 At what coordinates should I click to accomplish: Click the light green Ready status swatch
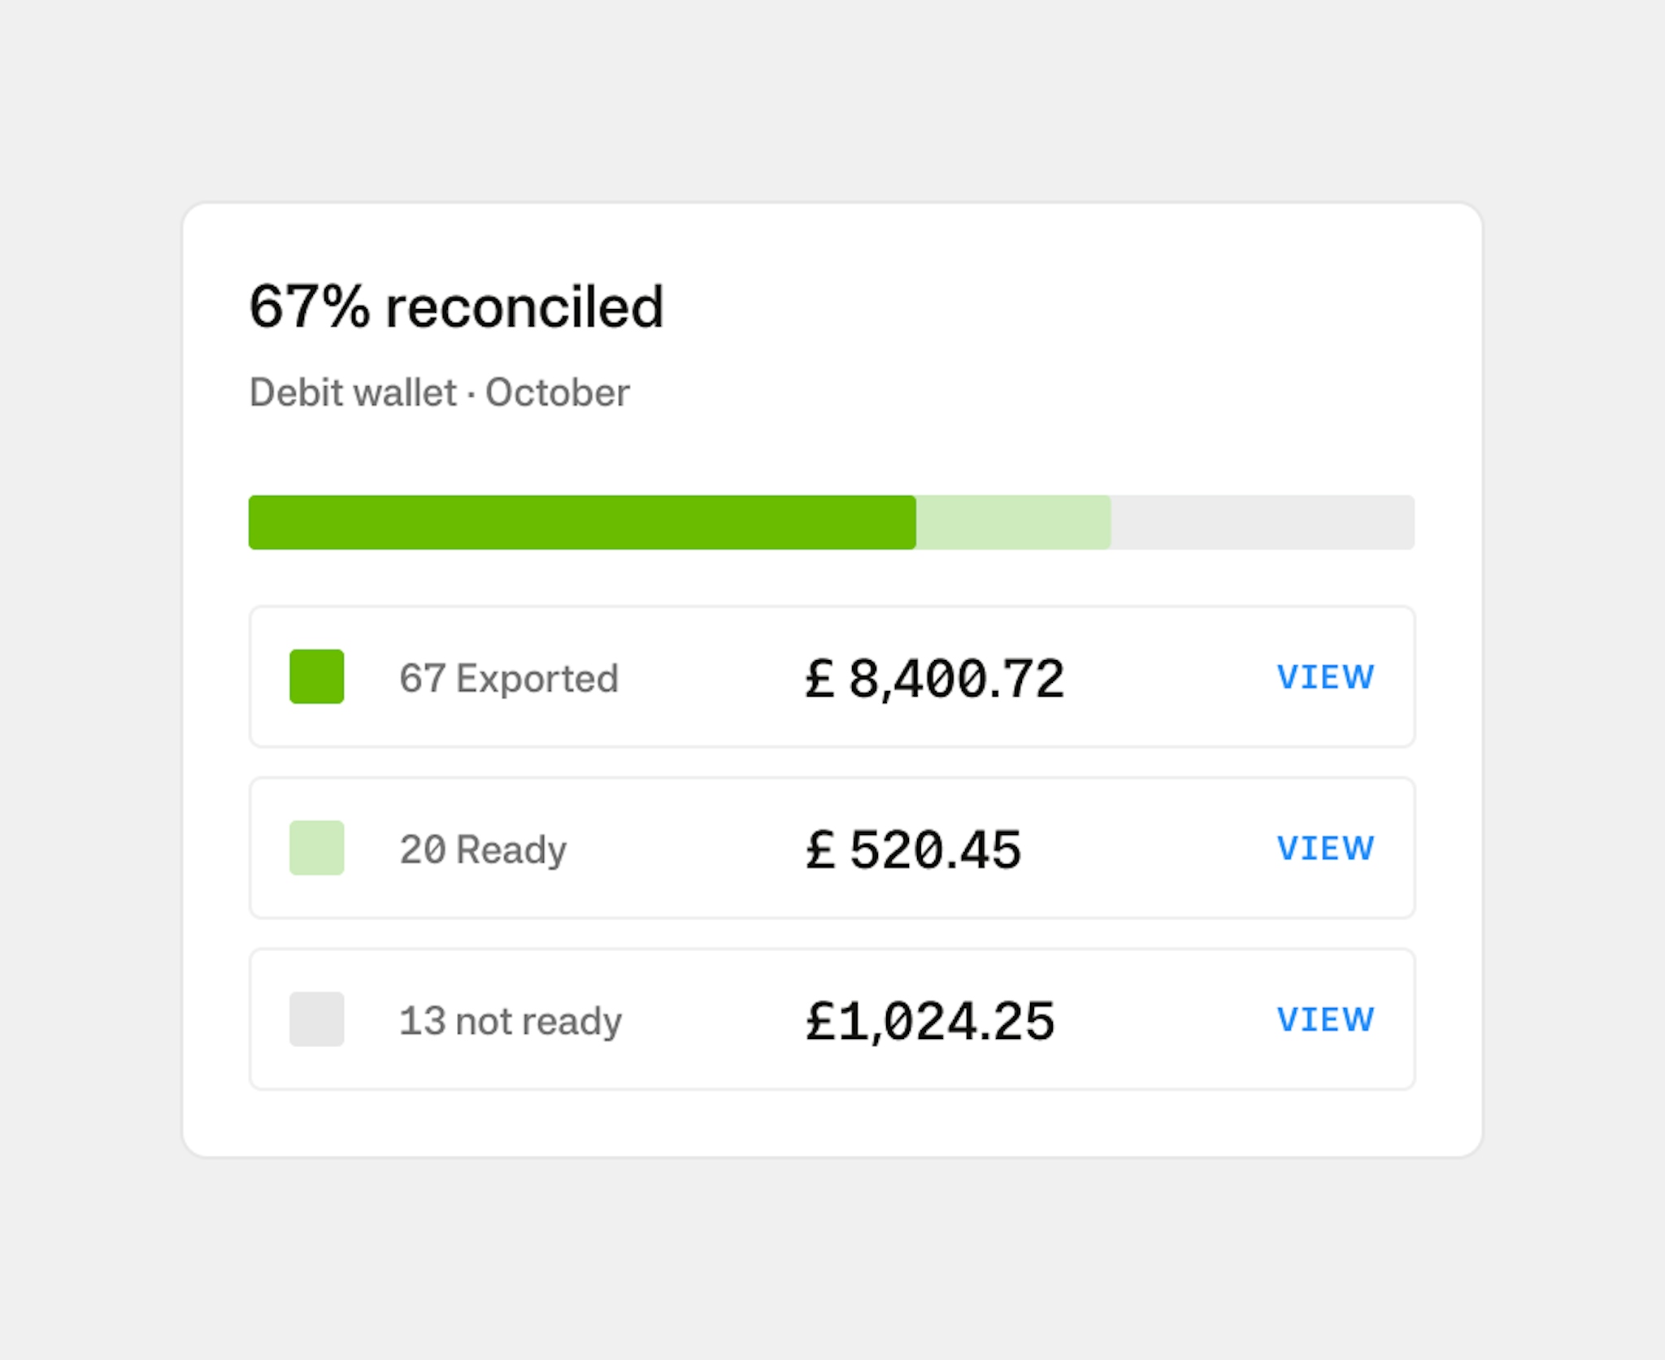[315, 849]
